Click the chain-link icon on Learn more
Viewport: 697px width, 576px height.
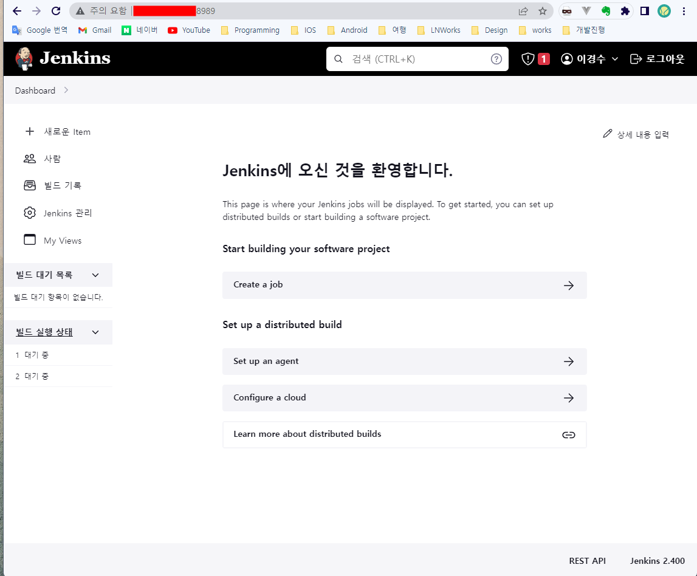point(569,434)
